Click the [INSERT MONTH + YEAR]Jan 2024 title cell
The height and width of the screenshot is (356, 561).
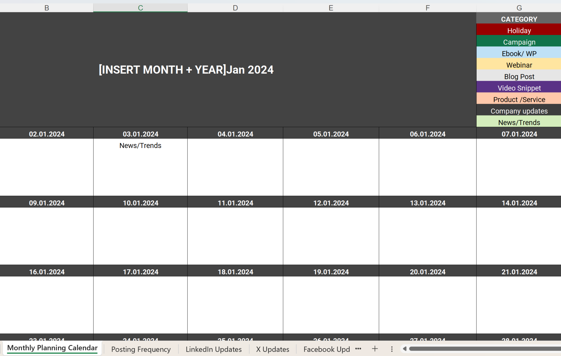pyautogui.click(x=186, y=70)
